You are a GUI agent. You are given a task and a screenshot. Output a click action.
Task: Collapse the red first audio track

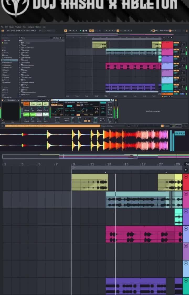tap(163, 43)
